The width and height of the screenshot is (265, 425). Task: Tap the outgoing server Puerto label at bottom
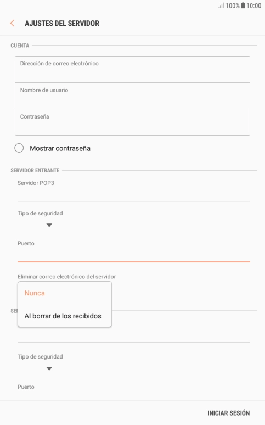[x=26, y=387]
